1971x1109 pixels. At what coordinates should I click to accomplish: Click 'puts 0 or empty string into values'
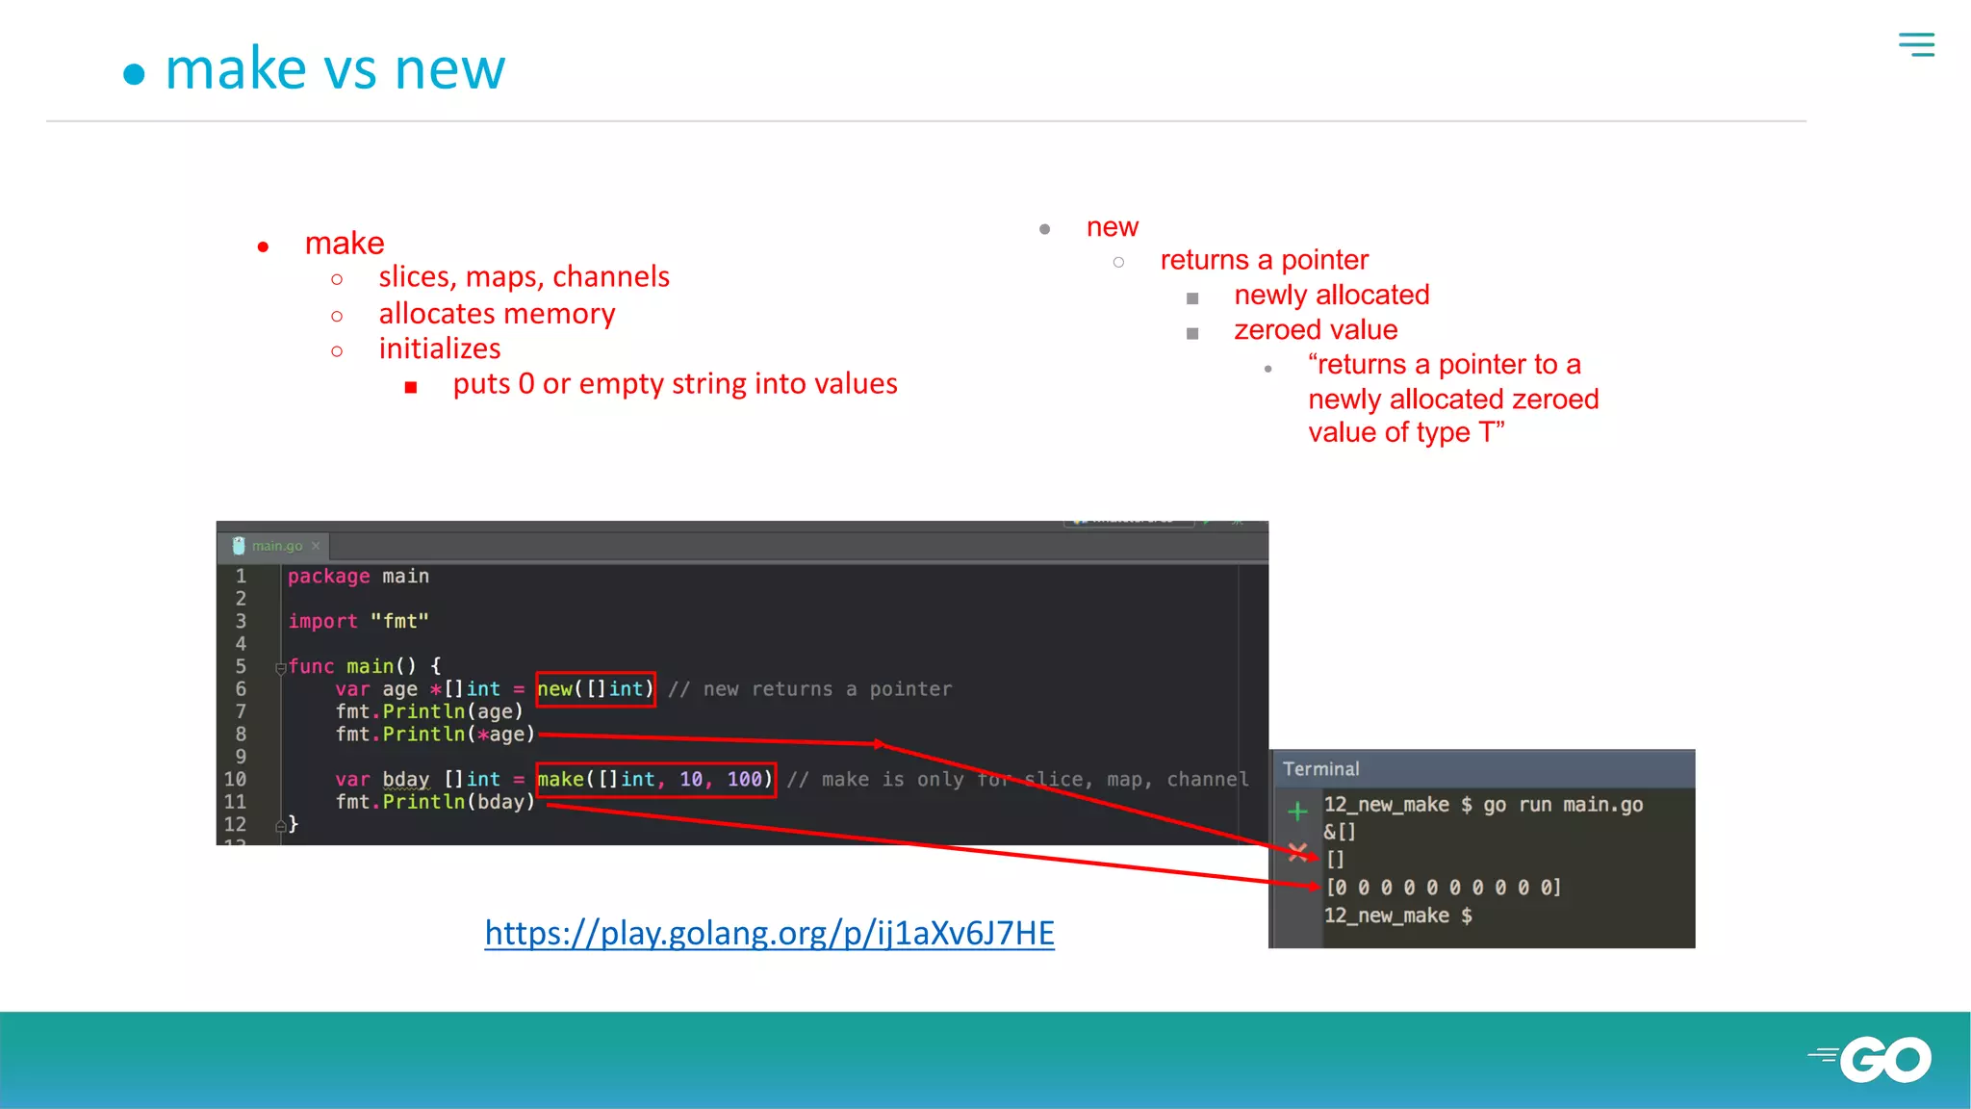tap(675, 384)
